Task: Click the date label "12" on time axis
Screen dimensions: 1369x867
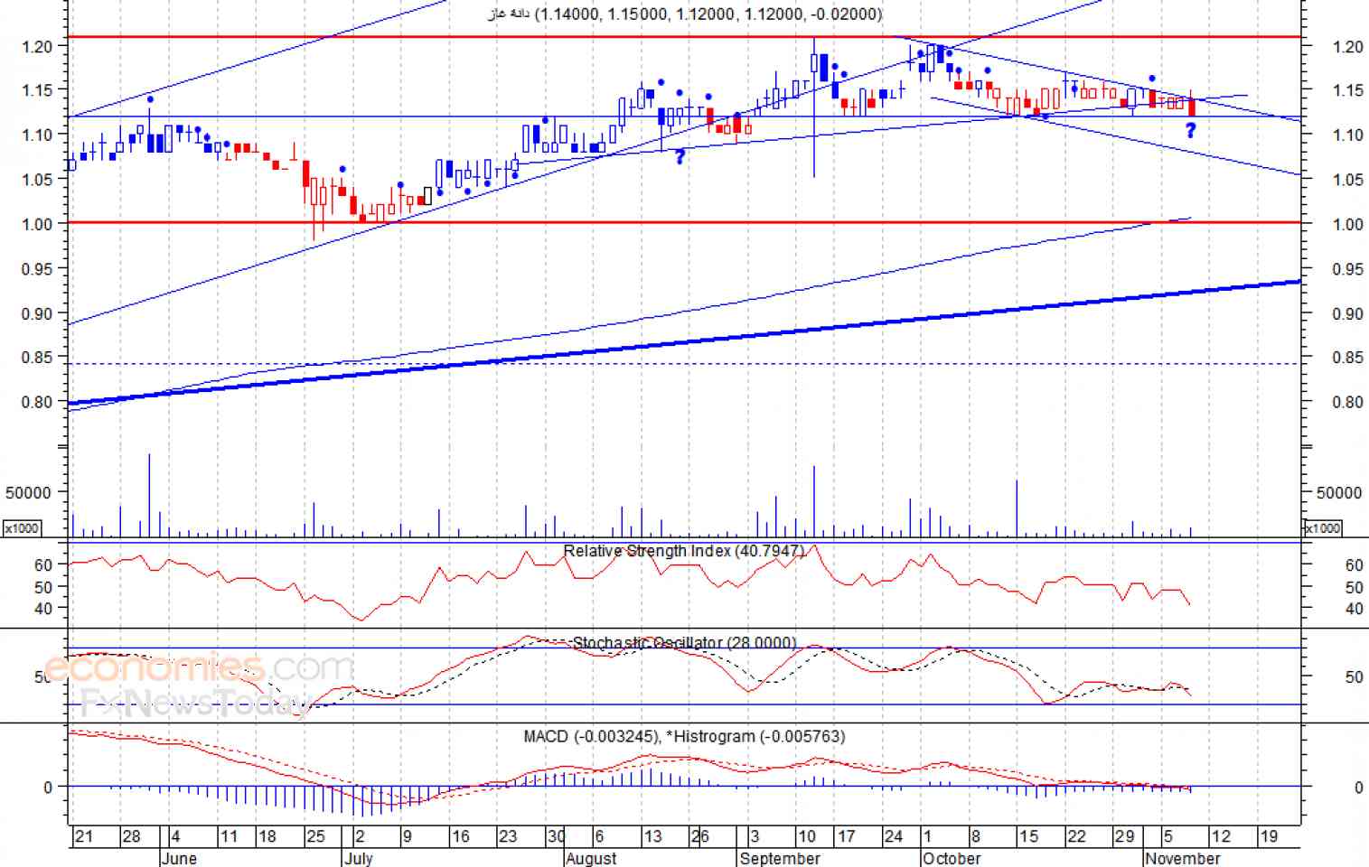Action: 1221,836
